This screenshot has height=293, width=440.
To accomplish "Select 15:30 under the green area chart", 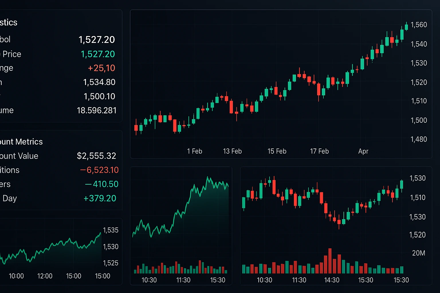I will click(x=218, y=280).
